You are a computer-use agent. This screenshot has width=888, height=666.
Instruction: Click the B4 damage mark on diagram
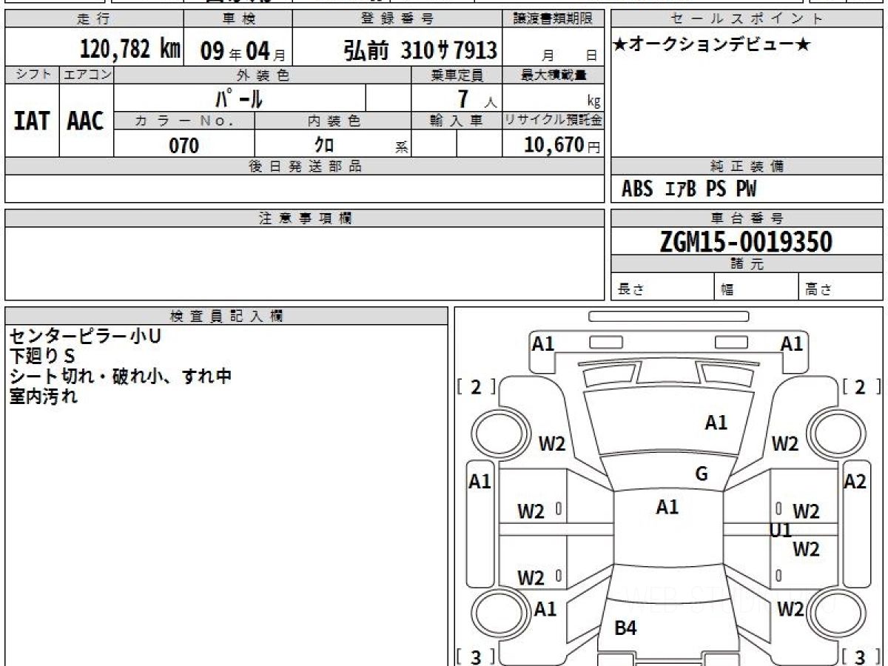point(625,629)
